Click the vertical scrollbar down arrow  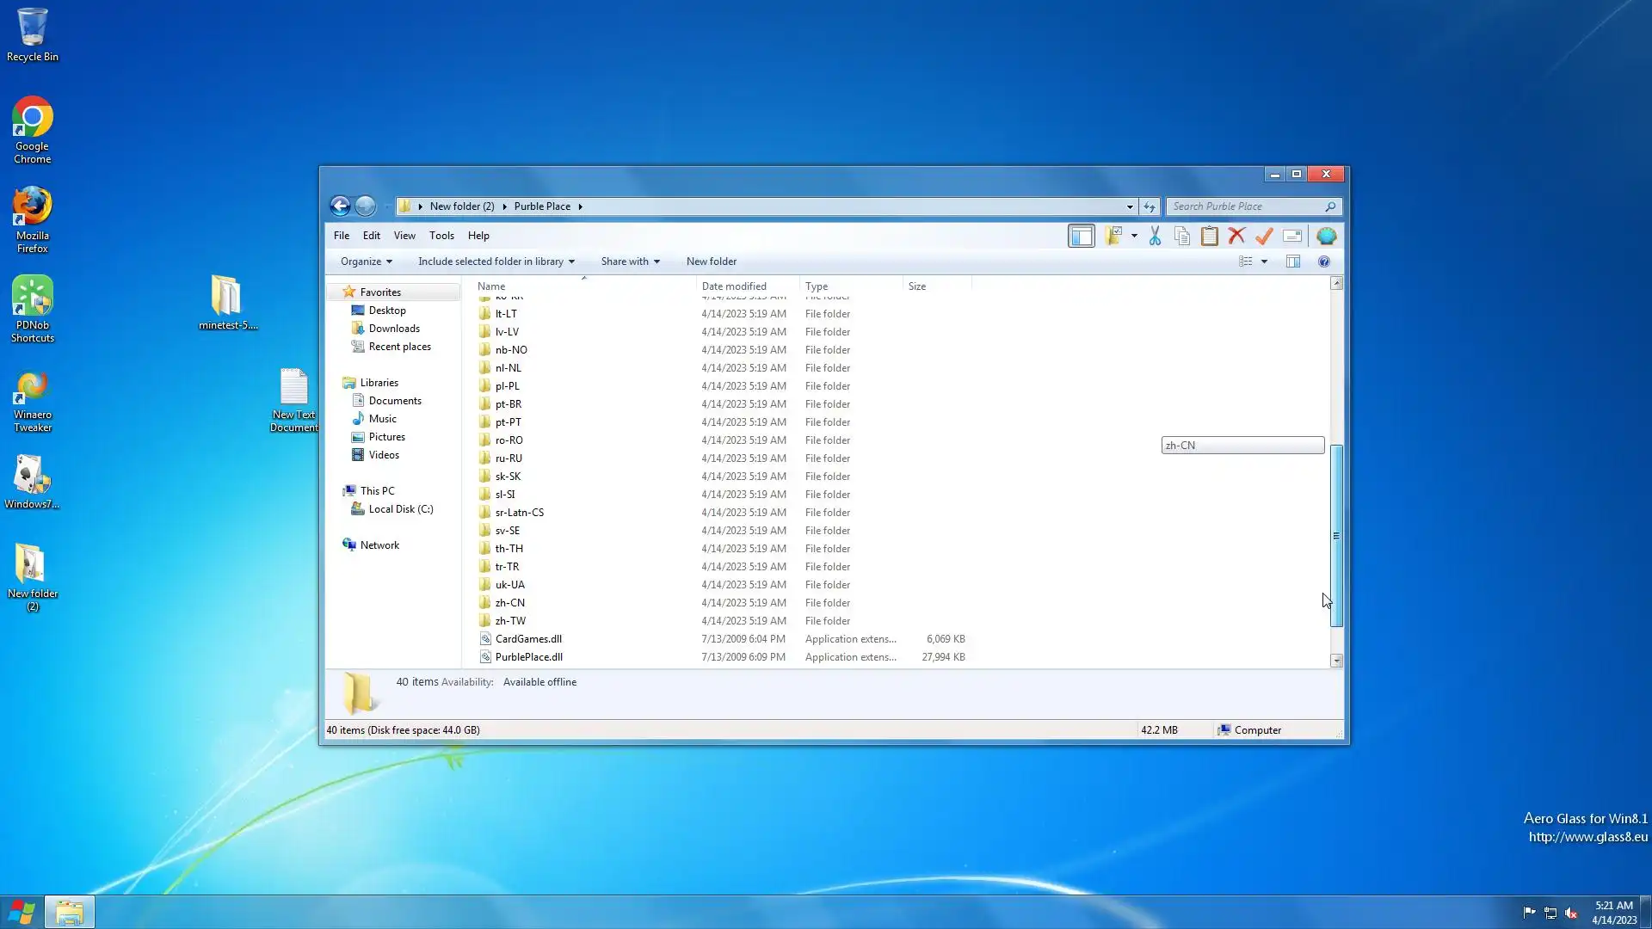1336,661
